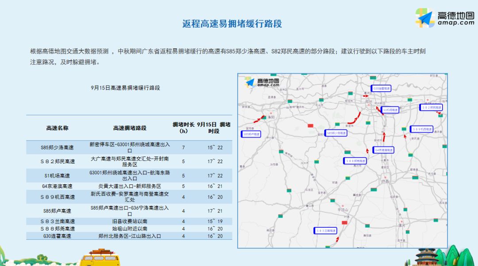Click the S88郑尧高速 map label

coord(355,160)
